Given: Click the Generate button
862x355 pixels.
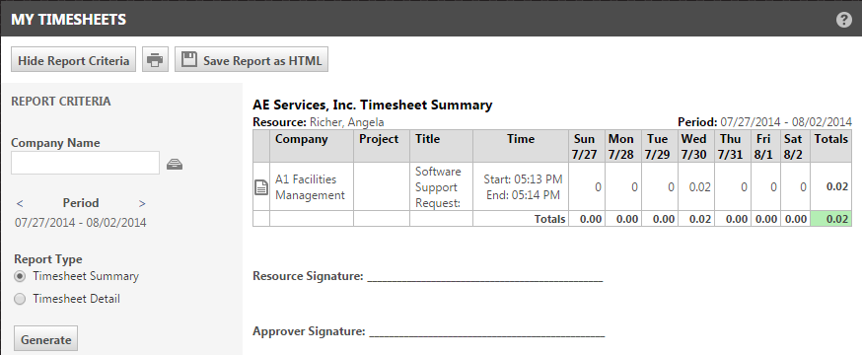Looking at the screenshot, I should 45,338.
